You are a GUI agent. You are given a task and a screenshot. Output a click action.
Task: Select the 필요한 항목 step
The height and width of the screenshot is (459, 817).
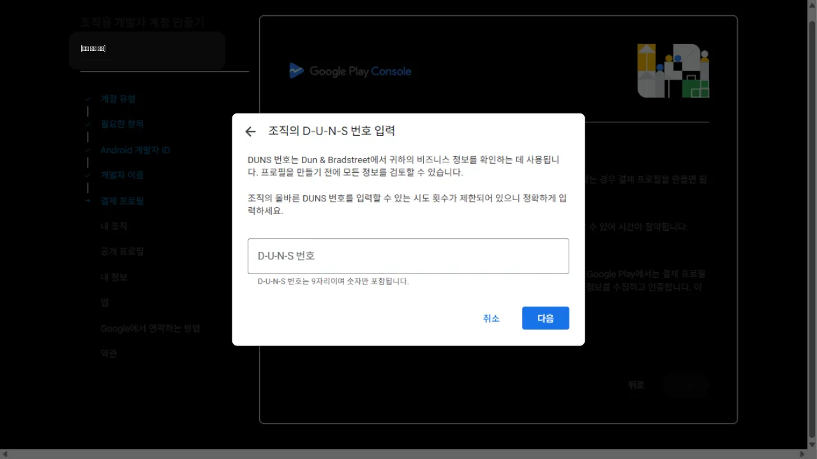tap(122, 124)
